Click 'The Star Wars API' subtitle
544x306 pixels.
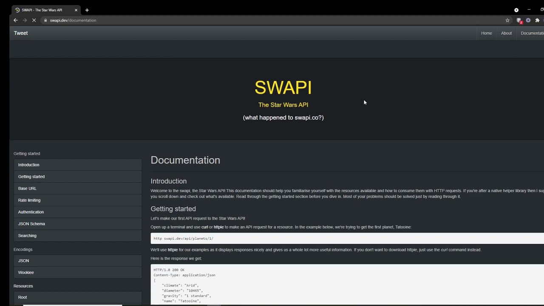coord(283,105)
